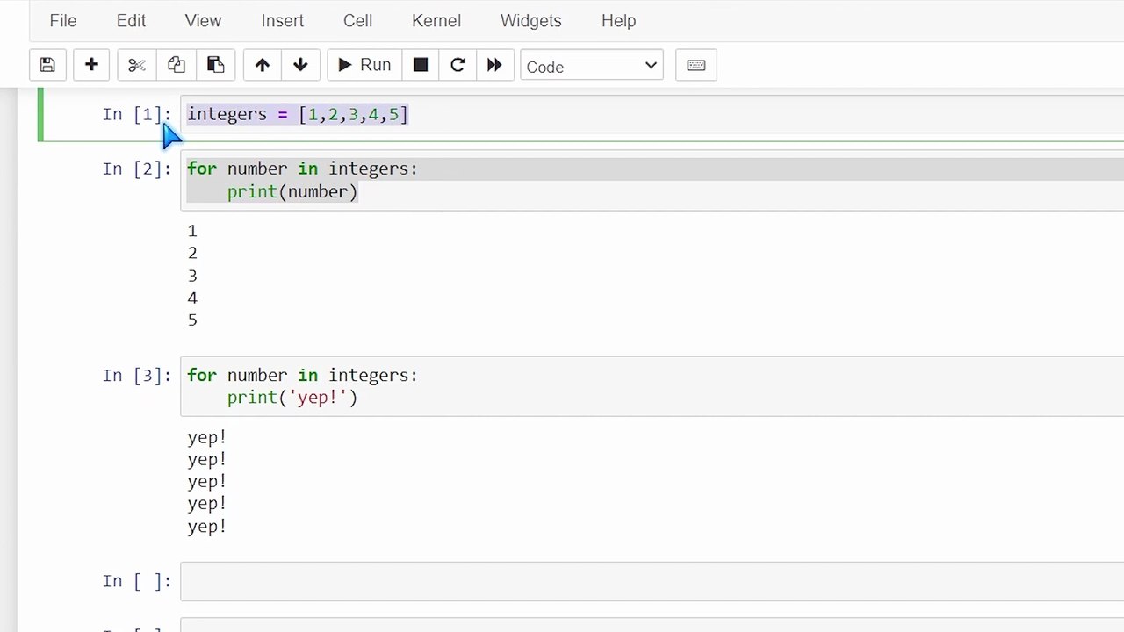The image size is (1124, 632).
Task: Move selected cell up arrow
Action: tap(262, 65)
